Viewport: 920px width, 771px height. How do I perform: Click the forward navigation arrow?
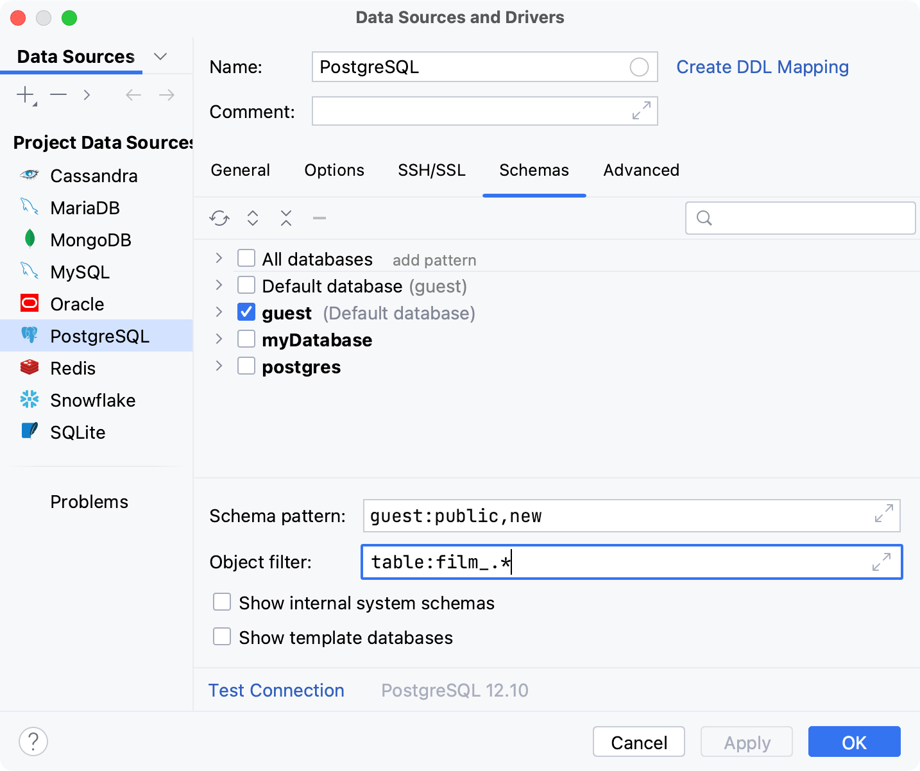coord(166,94)
